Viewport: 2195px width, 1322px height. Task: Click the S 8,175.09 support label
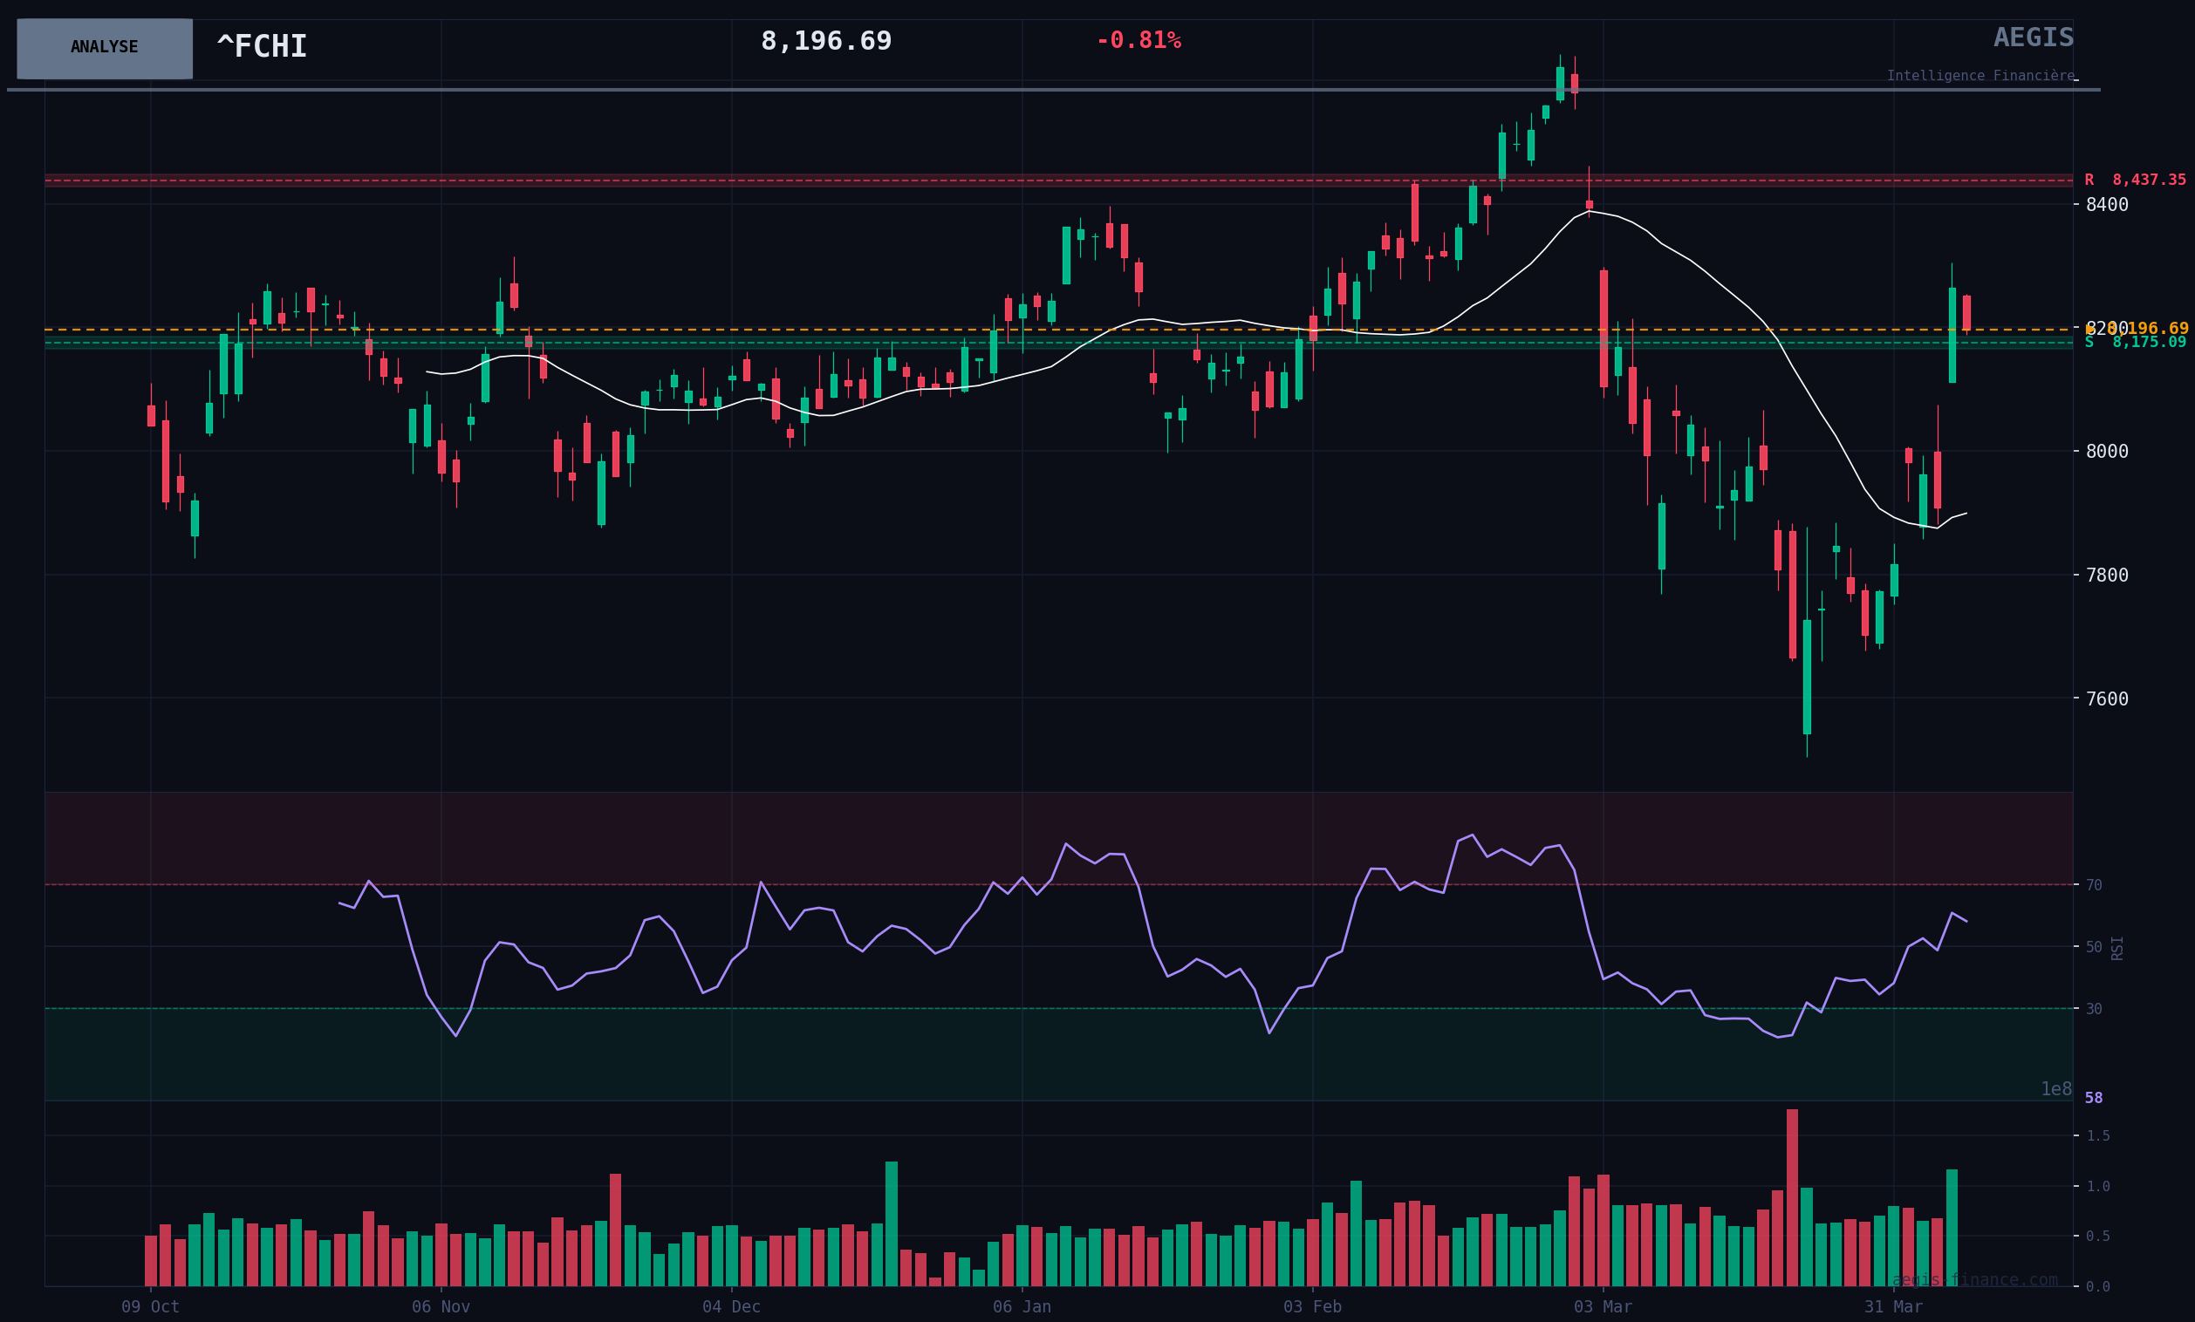coord(2135,343)
